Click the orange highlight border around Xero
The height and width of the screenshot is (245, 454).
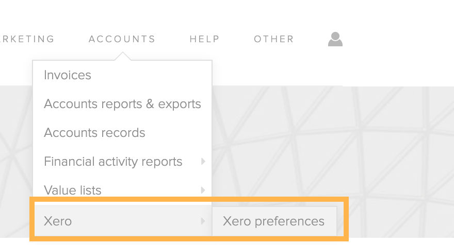(189, 199)
